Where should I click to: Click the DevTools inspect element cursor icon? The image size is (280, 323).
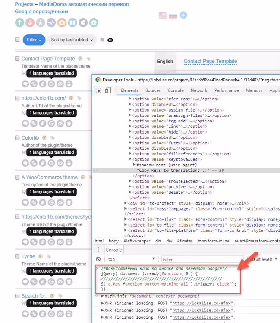pos(98,90)
